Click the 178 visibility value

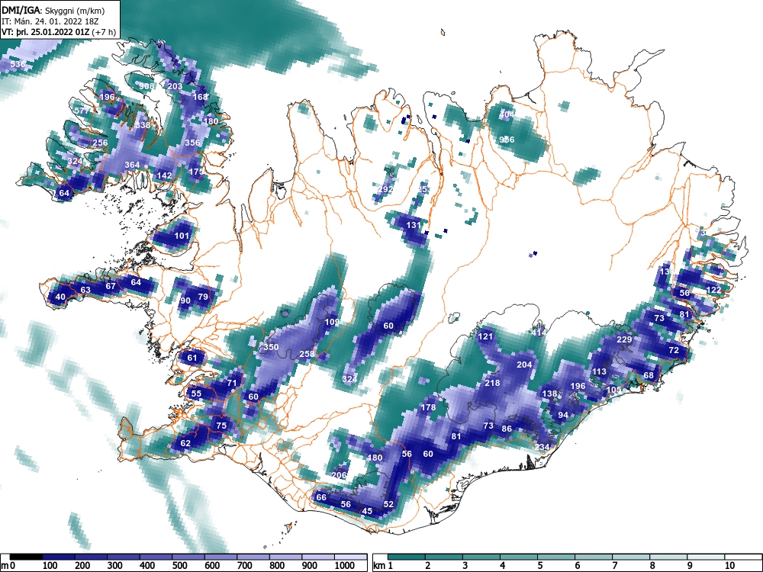428,407
